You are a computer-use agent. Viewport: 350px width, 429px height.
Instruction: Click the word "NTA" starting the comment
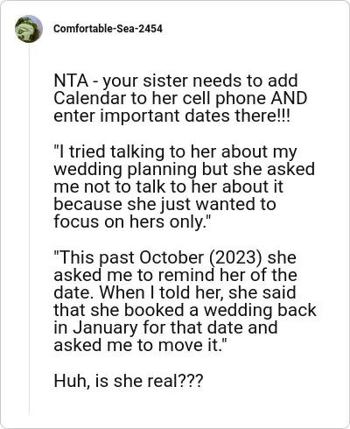pos(71,81)
